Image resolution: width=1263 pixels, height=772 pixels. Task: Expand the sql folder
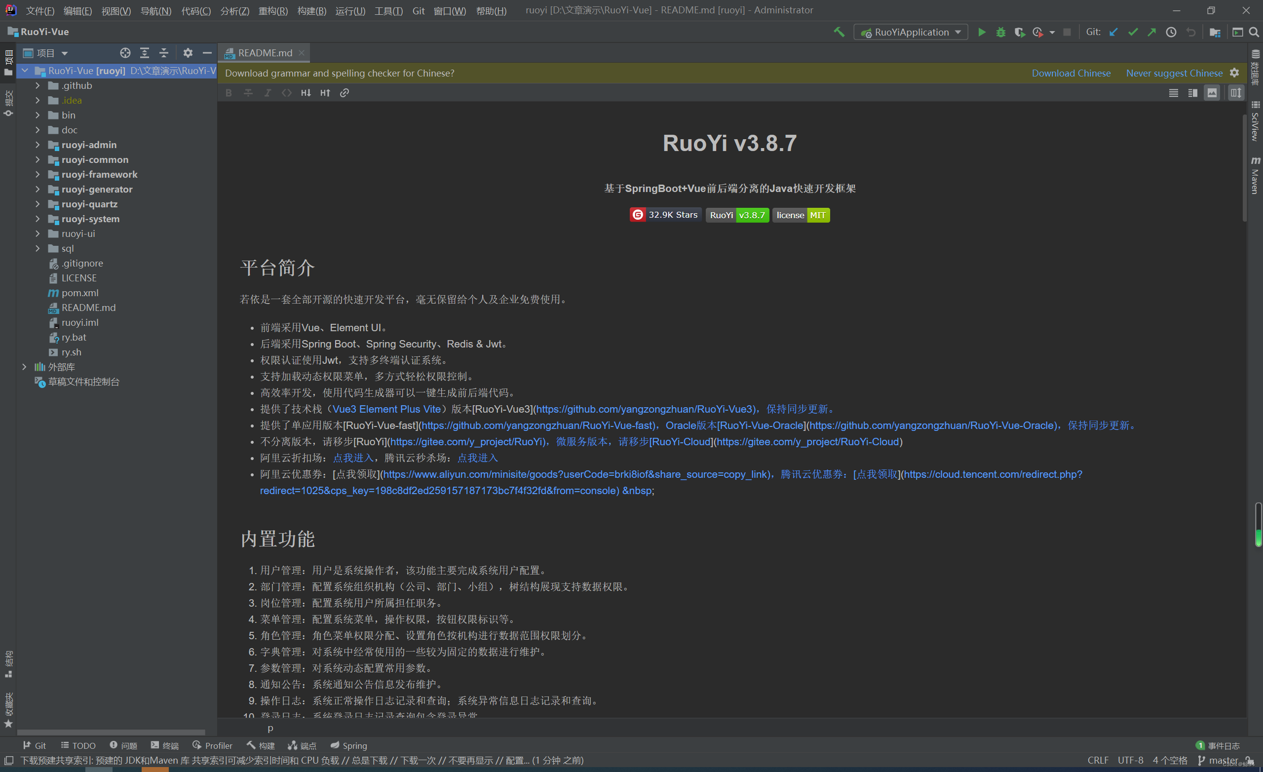coord(38,248)
